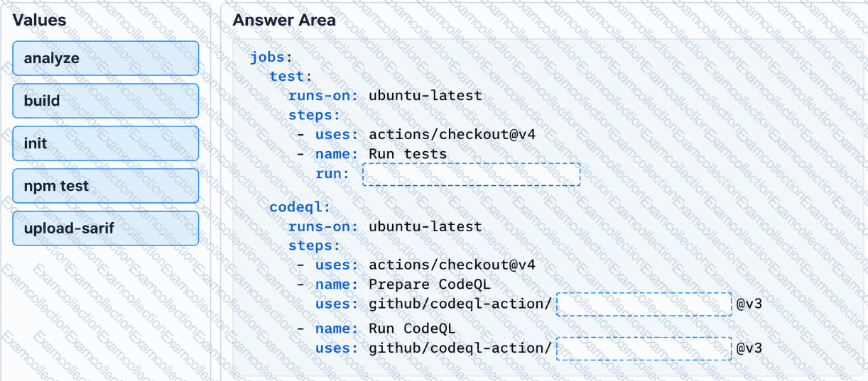The image size is (868, 381).
Task: Click the "upload-sarif" value tile
Action: [x=105, y=228]
